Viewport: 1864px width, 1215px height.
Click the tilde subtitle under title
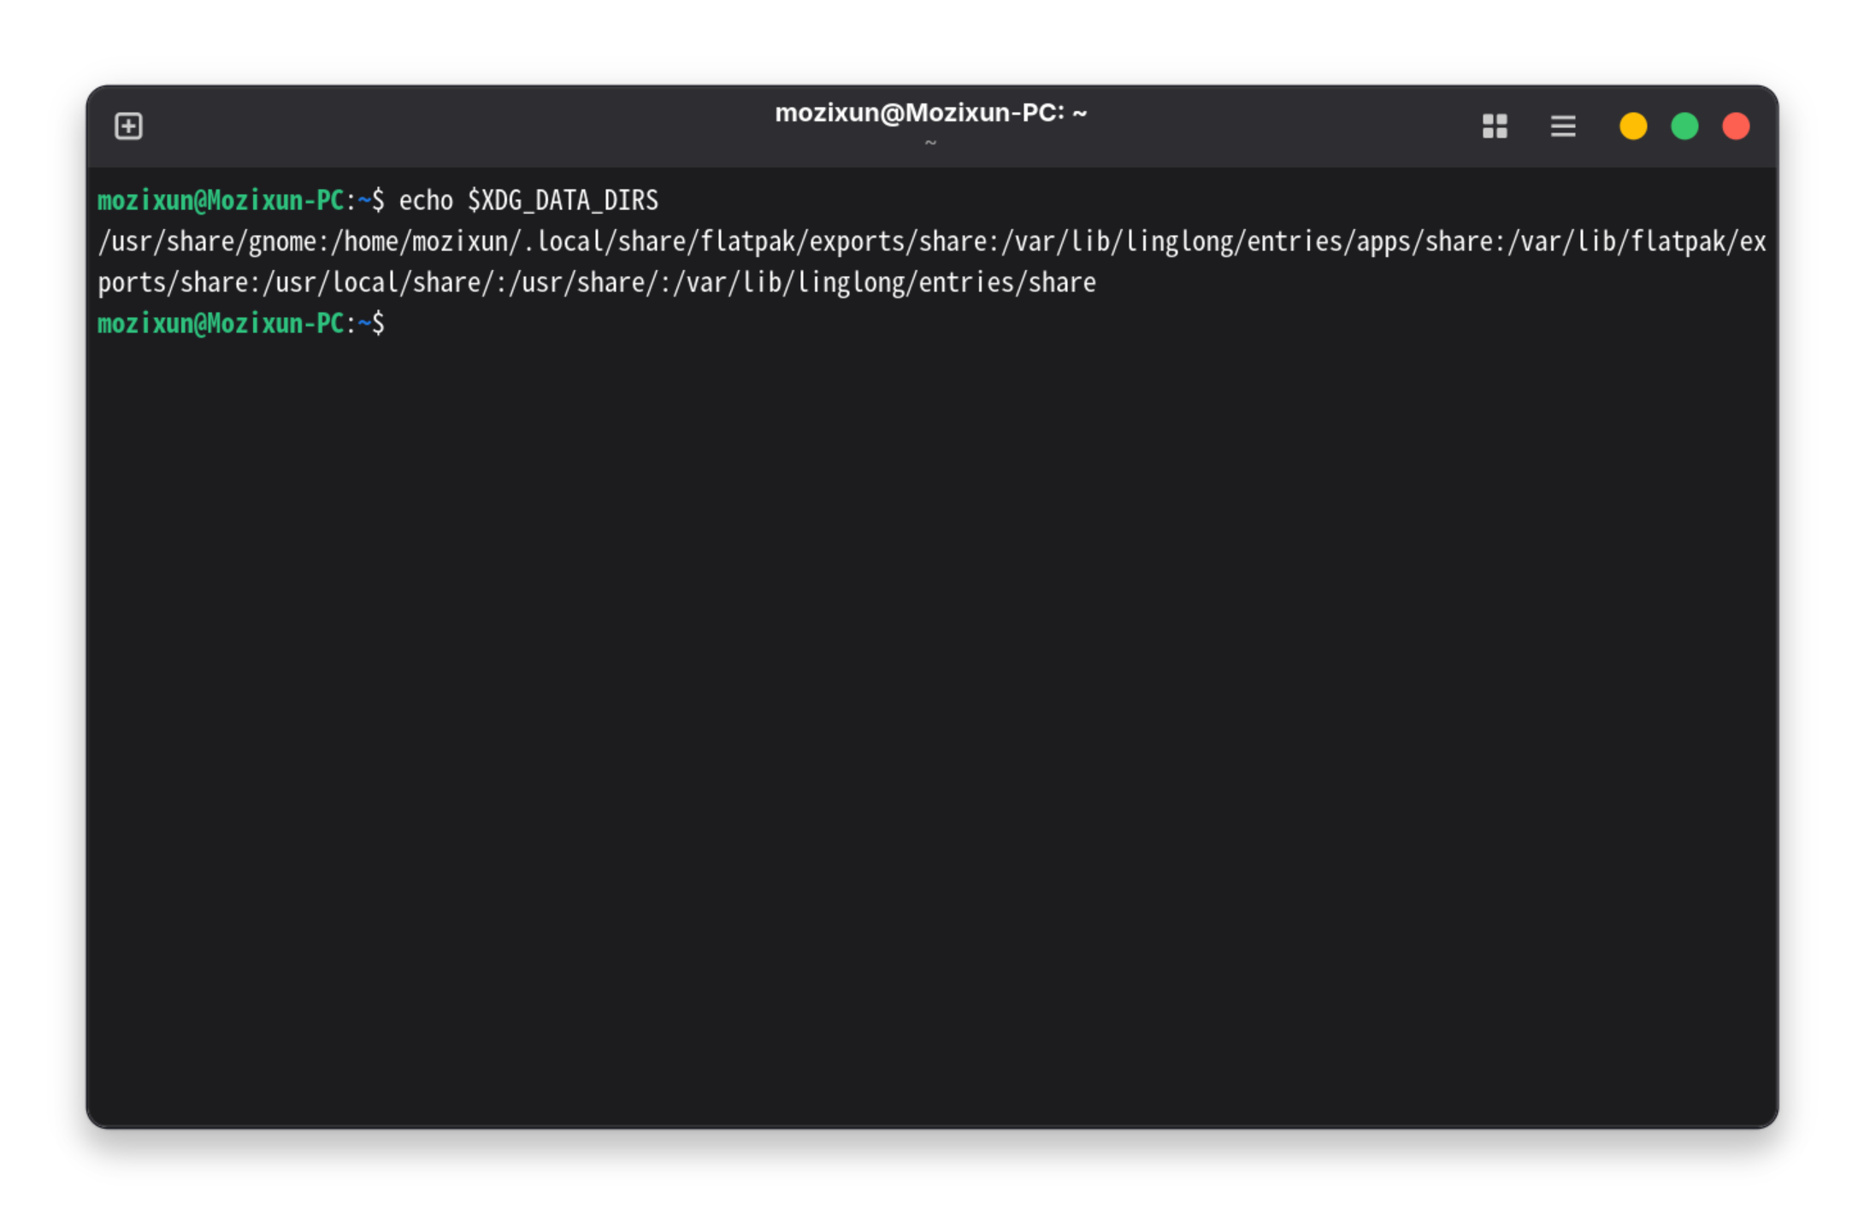[x=930, y=143]
